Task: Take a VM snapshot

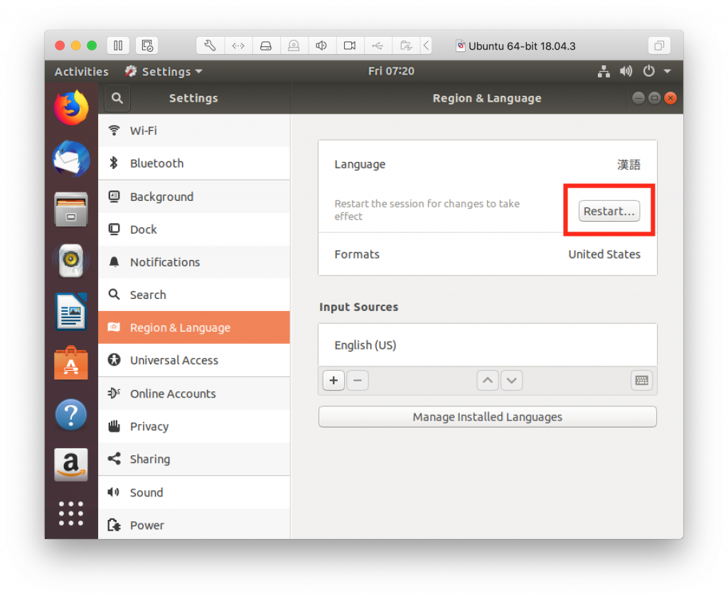Action: pyautogui.click(x=147, y=45)
